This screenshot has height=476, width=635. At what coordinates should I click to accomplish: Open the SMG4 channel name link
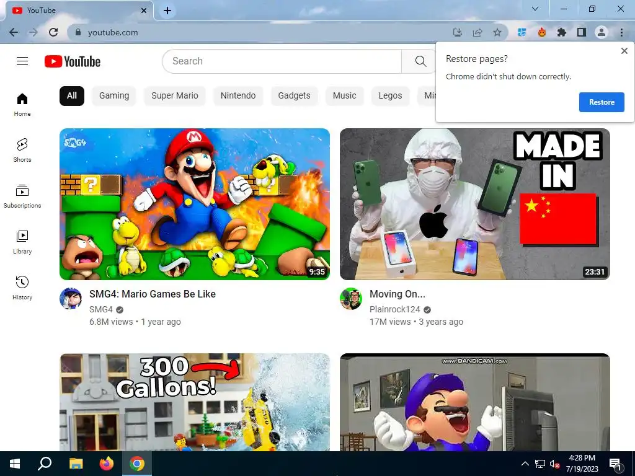click(101, 310)
